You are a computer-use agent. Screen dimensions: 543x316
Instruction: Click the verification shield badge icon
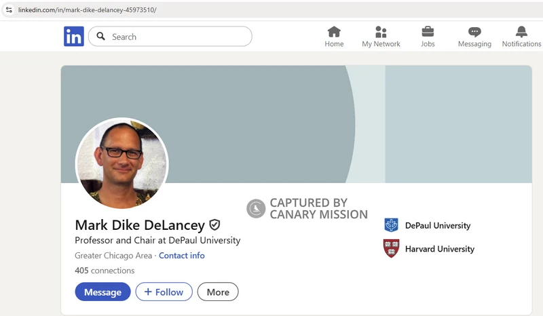click(214, 225)
